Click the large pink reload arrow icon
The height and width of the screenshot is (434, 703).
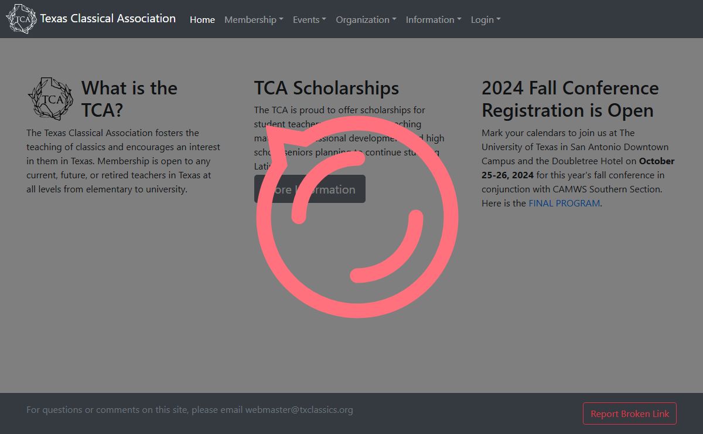pos(356,217)
